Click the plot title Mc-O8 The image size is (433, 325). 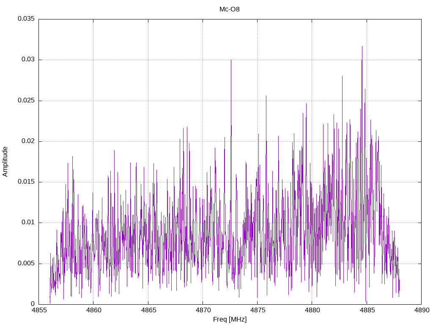coord(229,9)
